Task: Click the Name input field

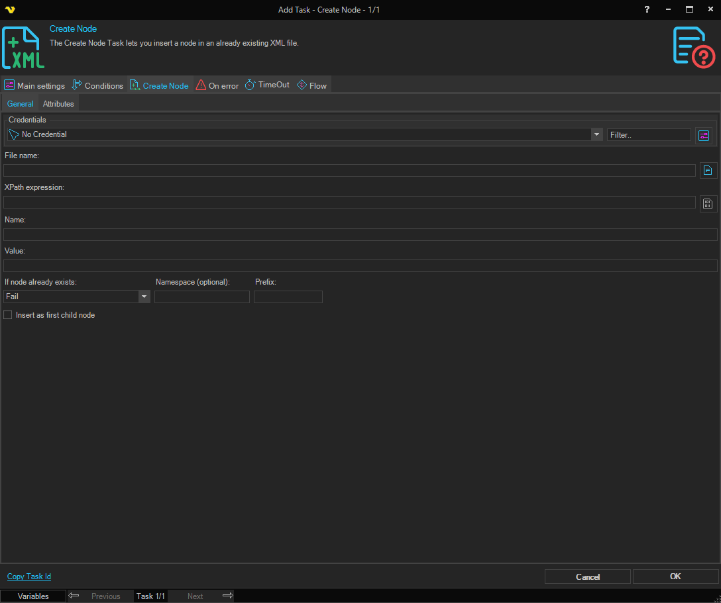Action: tap(360, 234)
